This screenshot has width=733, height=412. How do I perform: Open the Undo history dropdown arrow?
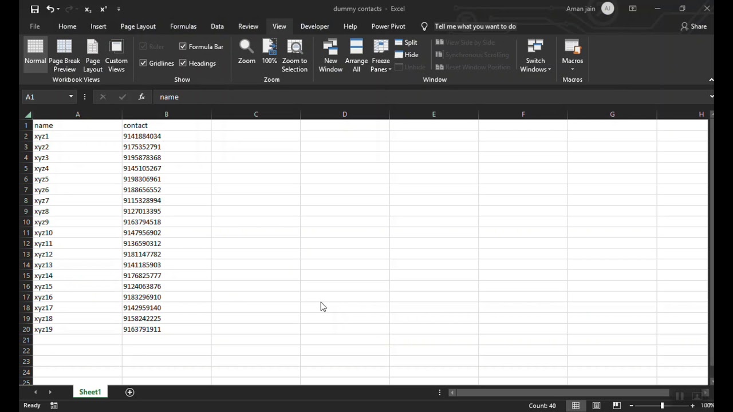click(x=58, y=9)
